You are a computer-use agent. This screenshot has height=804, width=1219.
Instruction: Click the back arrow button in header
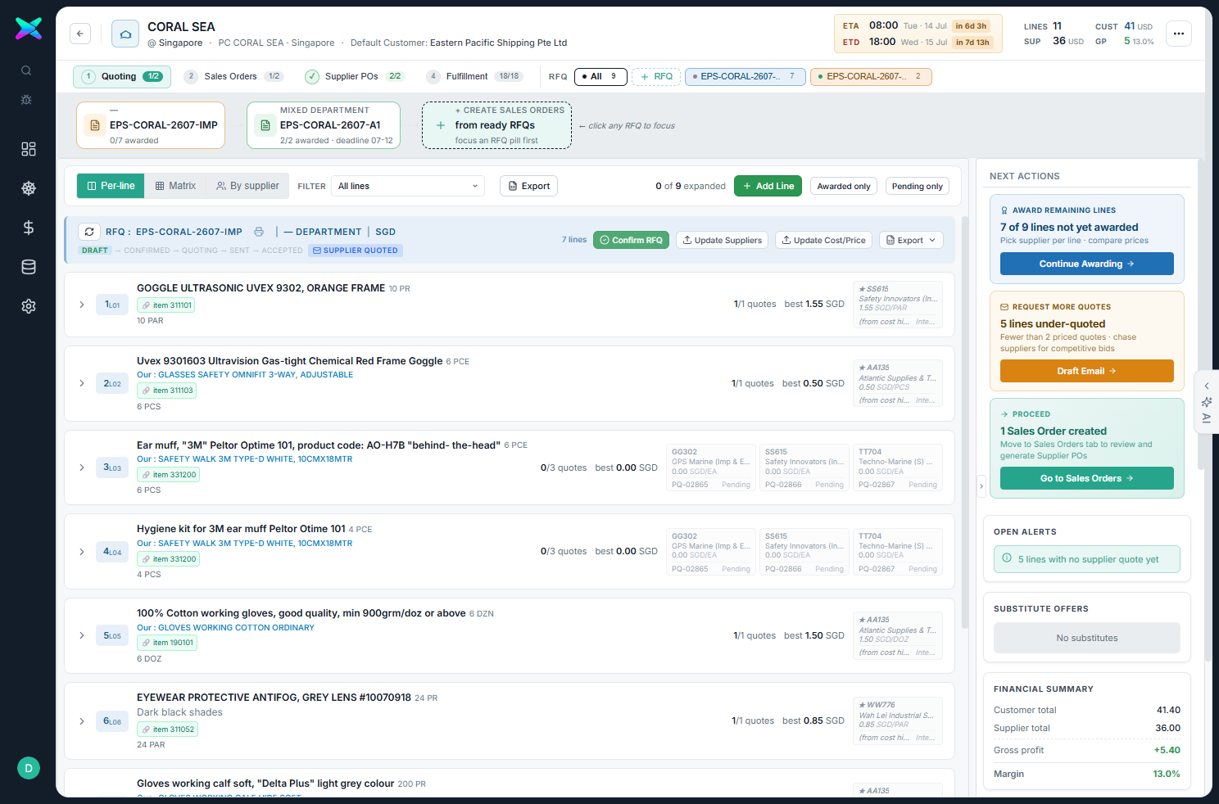[x=80, y=34]
